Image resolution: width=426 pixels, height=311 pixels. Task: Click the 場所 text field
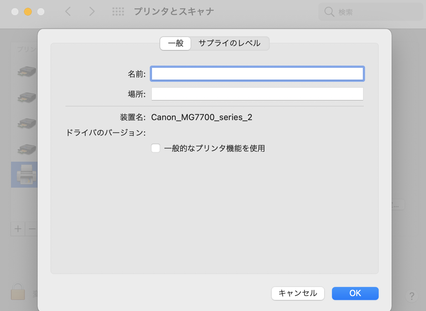coord(257,94)
